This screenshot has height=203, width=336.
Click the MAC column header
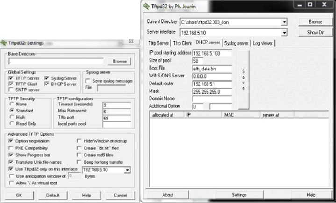241,115
